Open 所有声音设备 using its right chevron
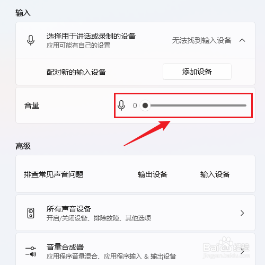This screenshot has width=265, height=265. tap(242, 213)
